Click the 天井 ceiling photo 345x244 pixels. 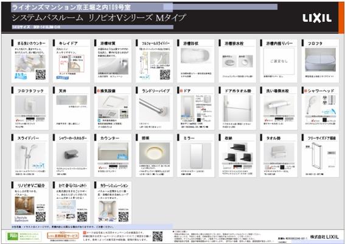(72, 100)
